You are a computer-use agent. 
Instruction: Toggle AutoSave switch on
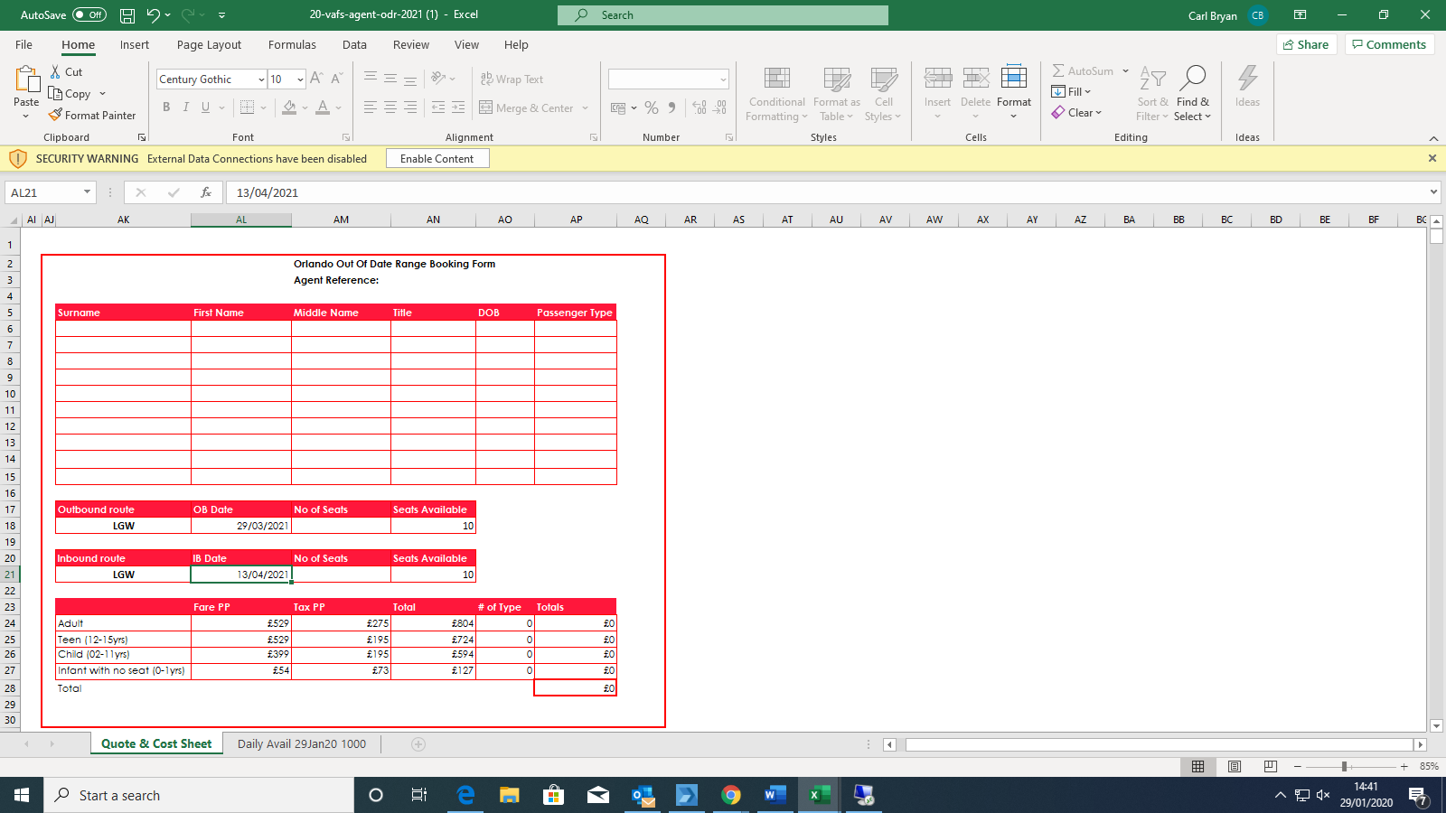pyautogui.click(x=89, y=15)
